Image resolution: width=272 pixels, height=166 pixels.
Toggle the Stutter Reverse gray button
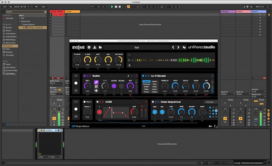121,86
